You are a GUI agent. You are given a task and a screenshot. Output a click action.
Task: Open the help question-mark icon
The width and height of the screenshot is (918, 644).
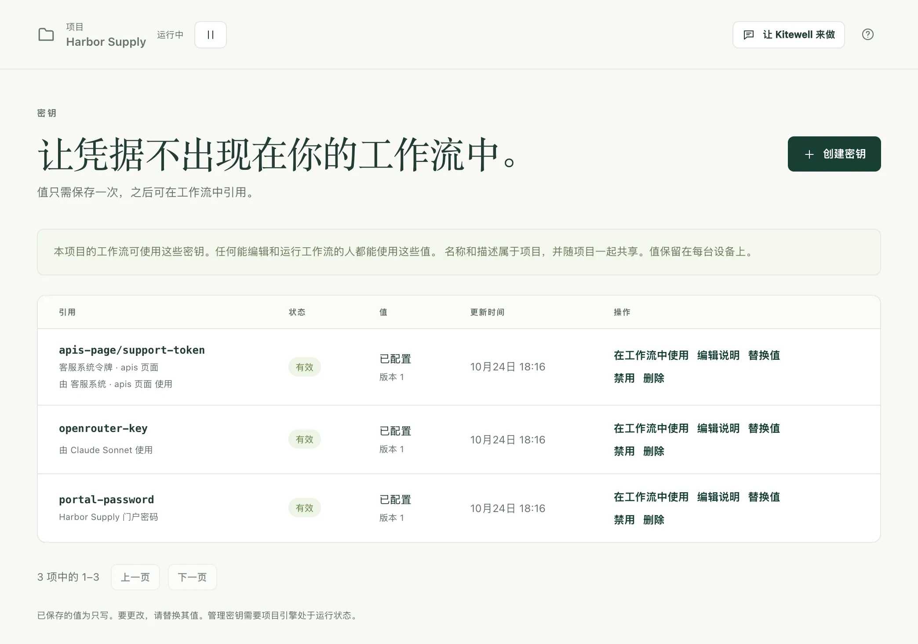pos(868,34)
